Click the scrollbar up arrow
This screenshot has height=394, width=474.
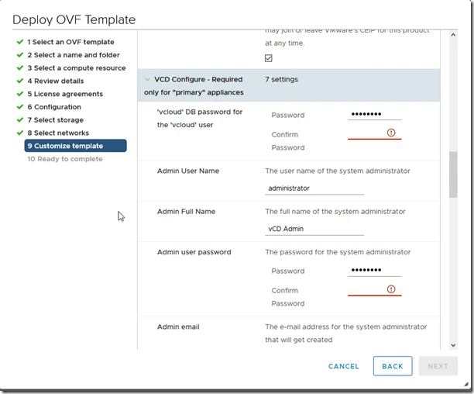click(453, 35)
